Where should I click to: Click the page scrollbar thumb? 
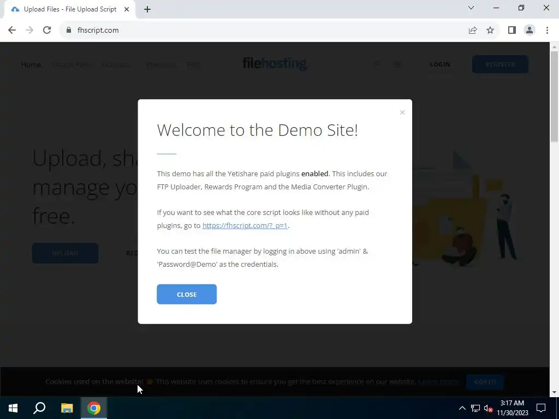[554, 97]
